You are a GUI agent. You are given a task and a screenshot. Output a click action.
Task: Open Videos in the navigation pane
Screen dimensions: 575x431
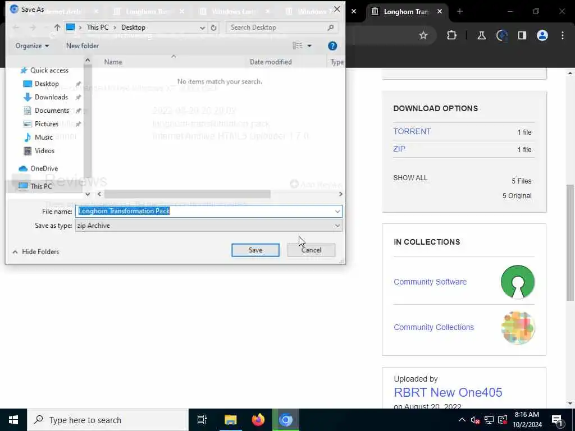(x=44, y=150)
